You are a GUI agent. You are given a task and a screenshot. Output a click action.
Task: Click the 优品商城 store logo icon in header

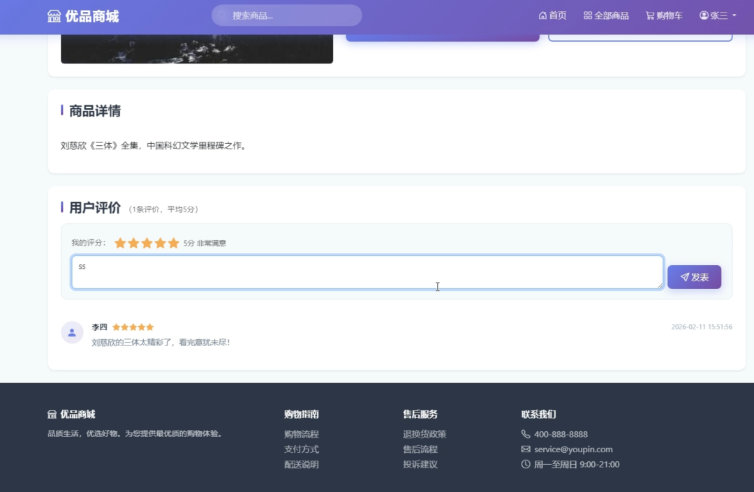coord(54,16)
